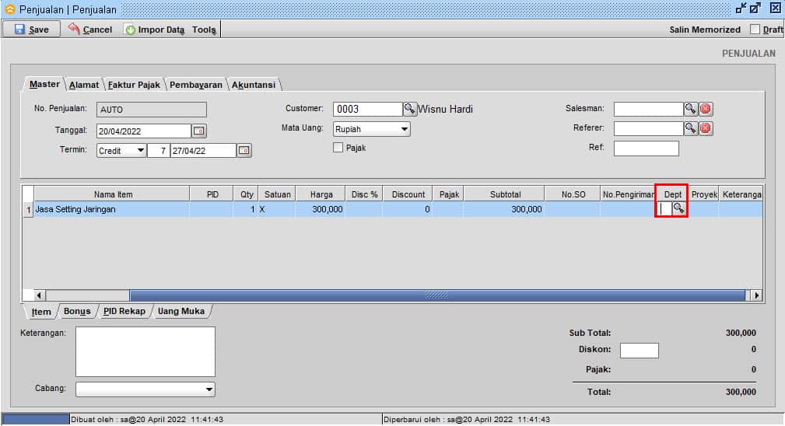Click the Diskon input field

(x=639, y=351)
